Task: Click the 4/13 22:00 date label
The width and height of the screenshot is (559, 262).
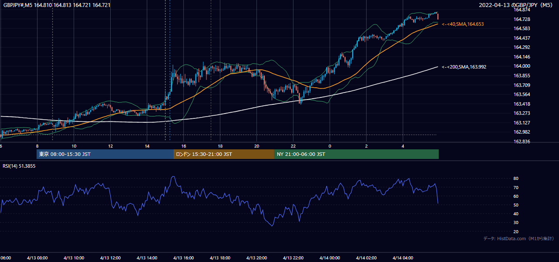Action: click(x=293, y=258)
